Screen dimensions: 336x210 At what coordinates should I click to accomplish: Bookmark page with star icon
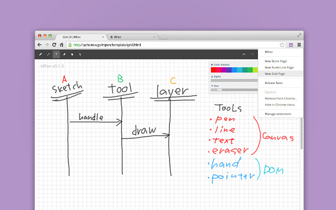282,45
